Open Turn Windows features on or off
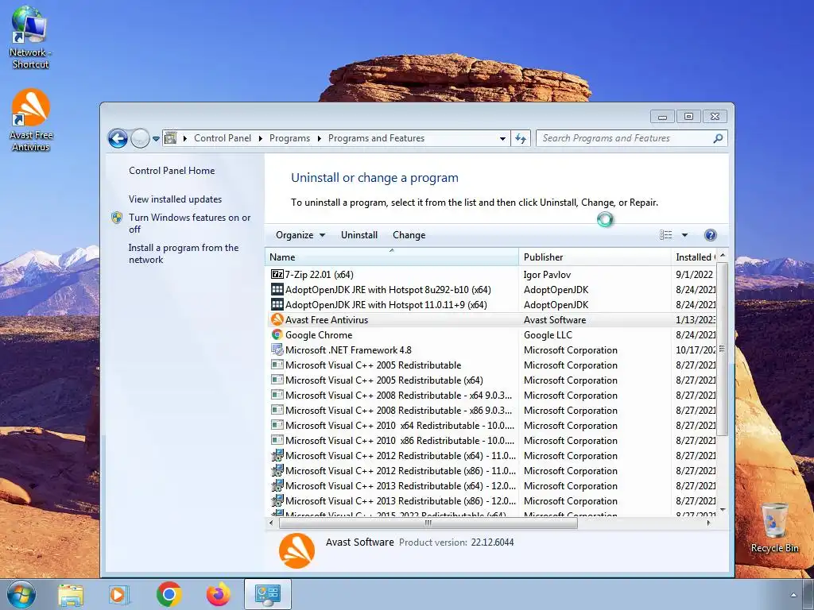814x610 pixels. (x=189, y=223)
